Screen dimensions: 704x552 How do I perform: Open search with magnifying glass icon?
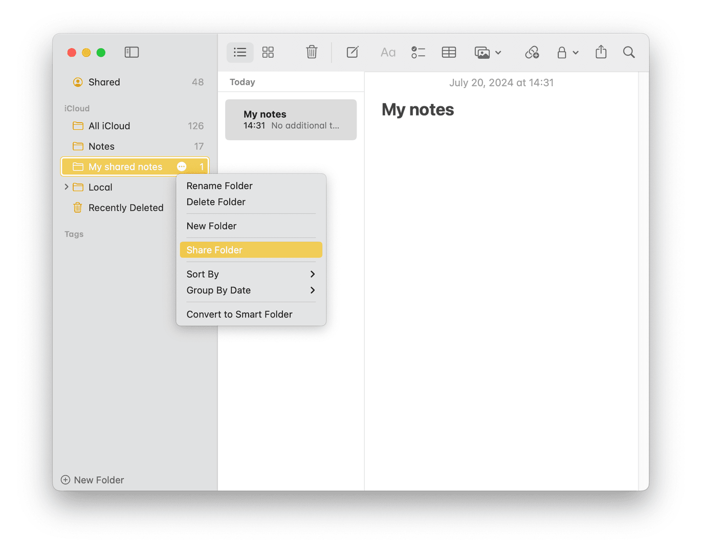pos(629,52)
